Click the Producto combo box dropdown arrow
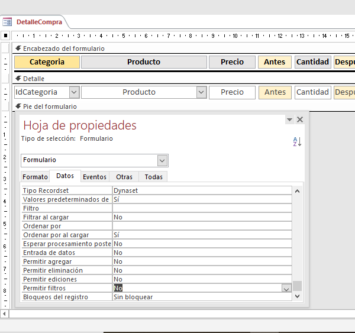 pos(201,92)
